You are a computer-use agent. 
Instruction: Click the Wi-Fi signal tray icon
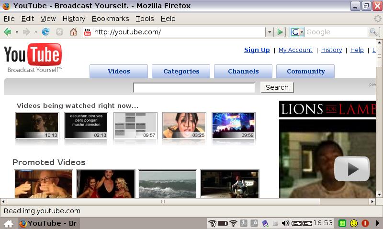[234, 223]
